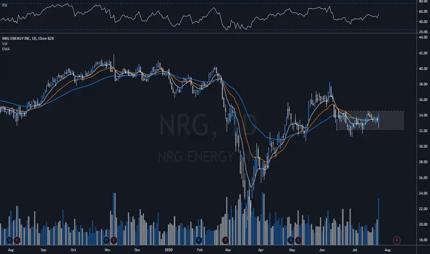The height and width of the screenshot is (254, 430).
Task: Click the 24.00 price axis label
Action: (x=423, y=194)
